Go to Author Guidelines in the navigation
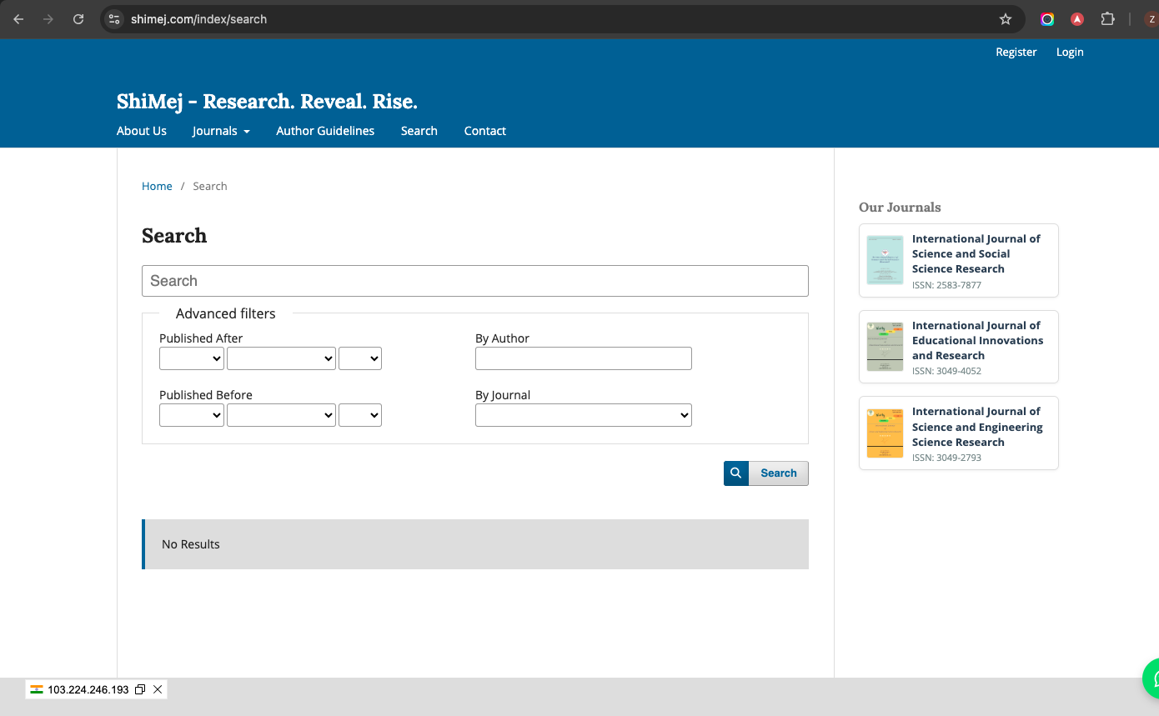Screen dimensions: 1159x716 tap(325, 131)
